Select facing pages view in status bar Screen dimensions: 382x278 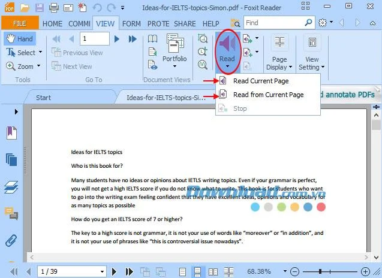pyautogui.click(x=213, y=271)
